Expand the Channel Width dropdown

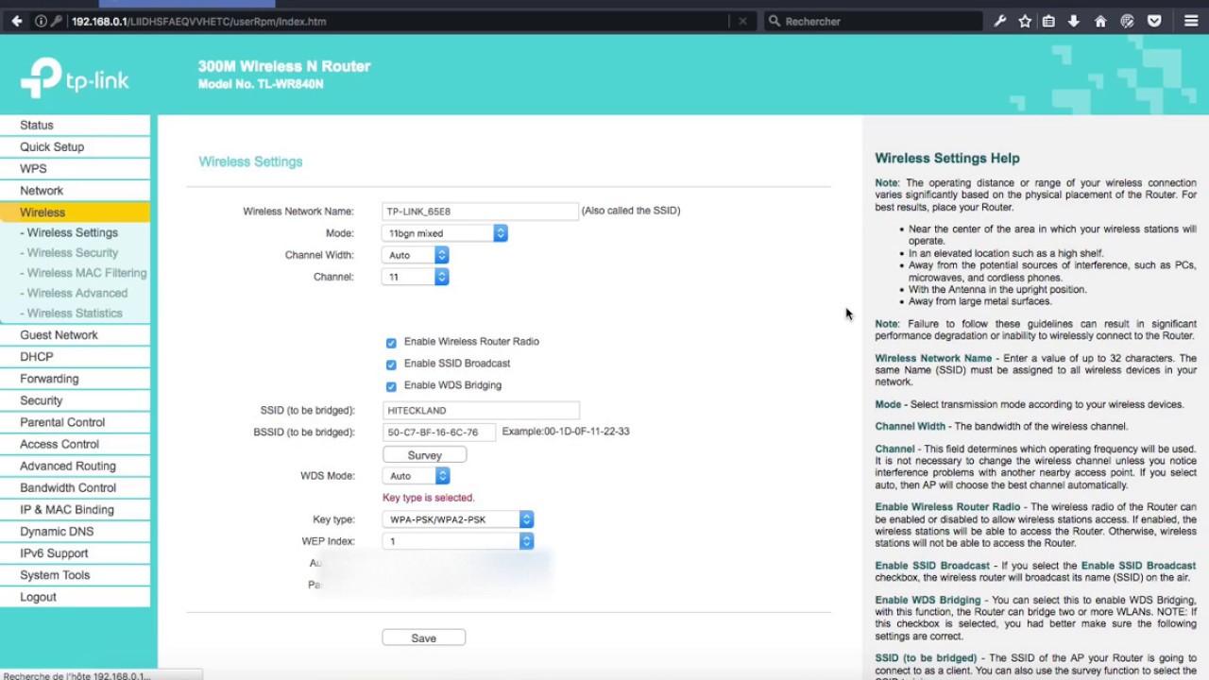pyautogui.click(x=416, y=255)
